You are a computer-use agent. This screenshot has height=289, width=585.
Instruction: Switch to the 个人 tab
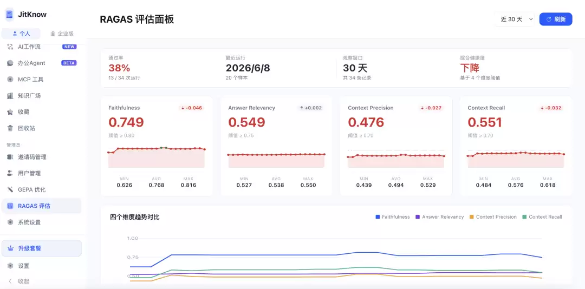click(x=21, y=34)
